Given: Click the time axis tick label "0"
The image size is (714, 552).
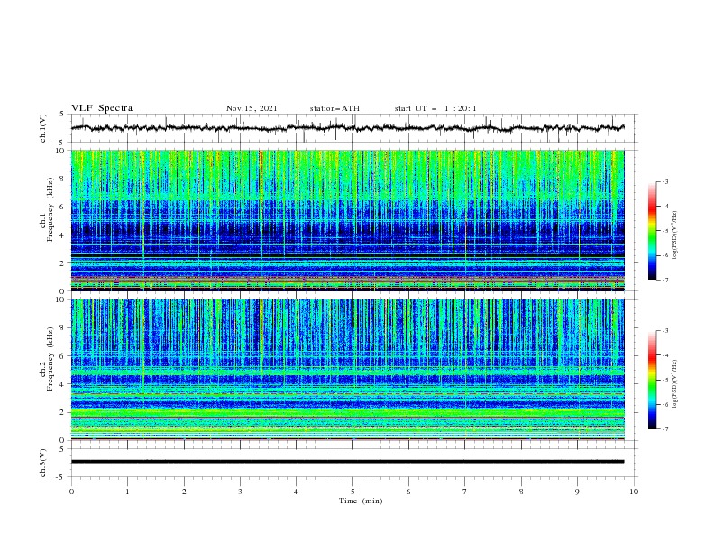Looking at the screenshot, I should click(x=71, y=492).
